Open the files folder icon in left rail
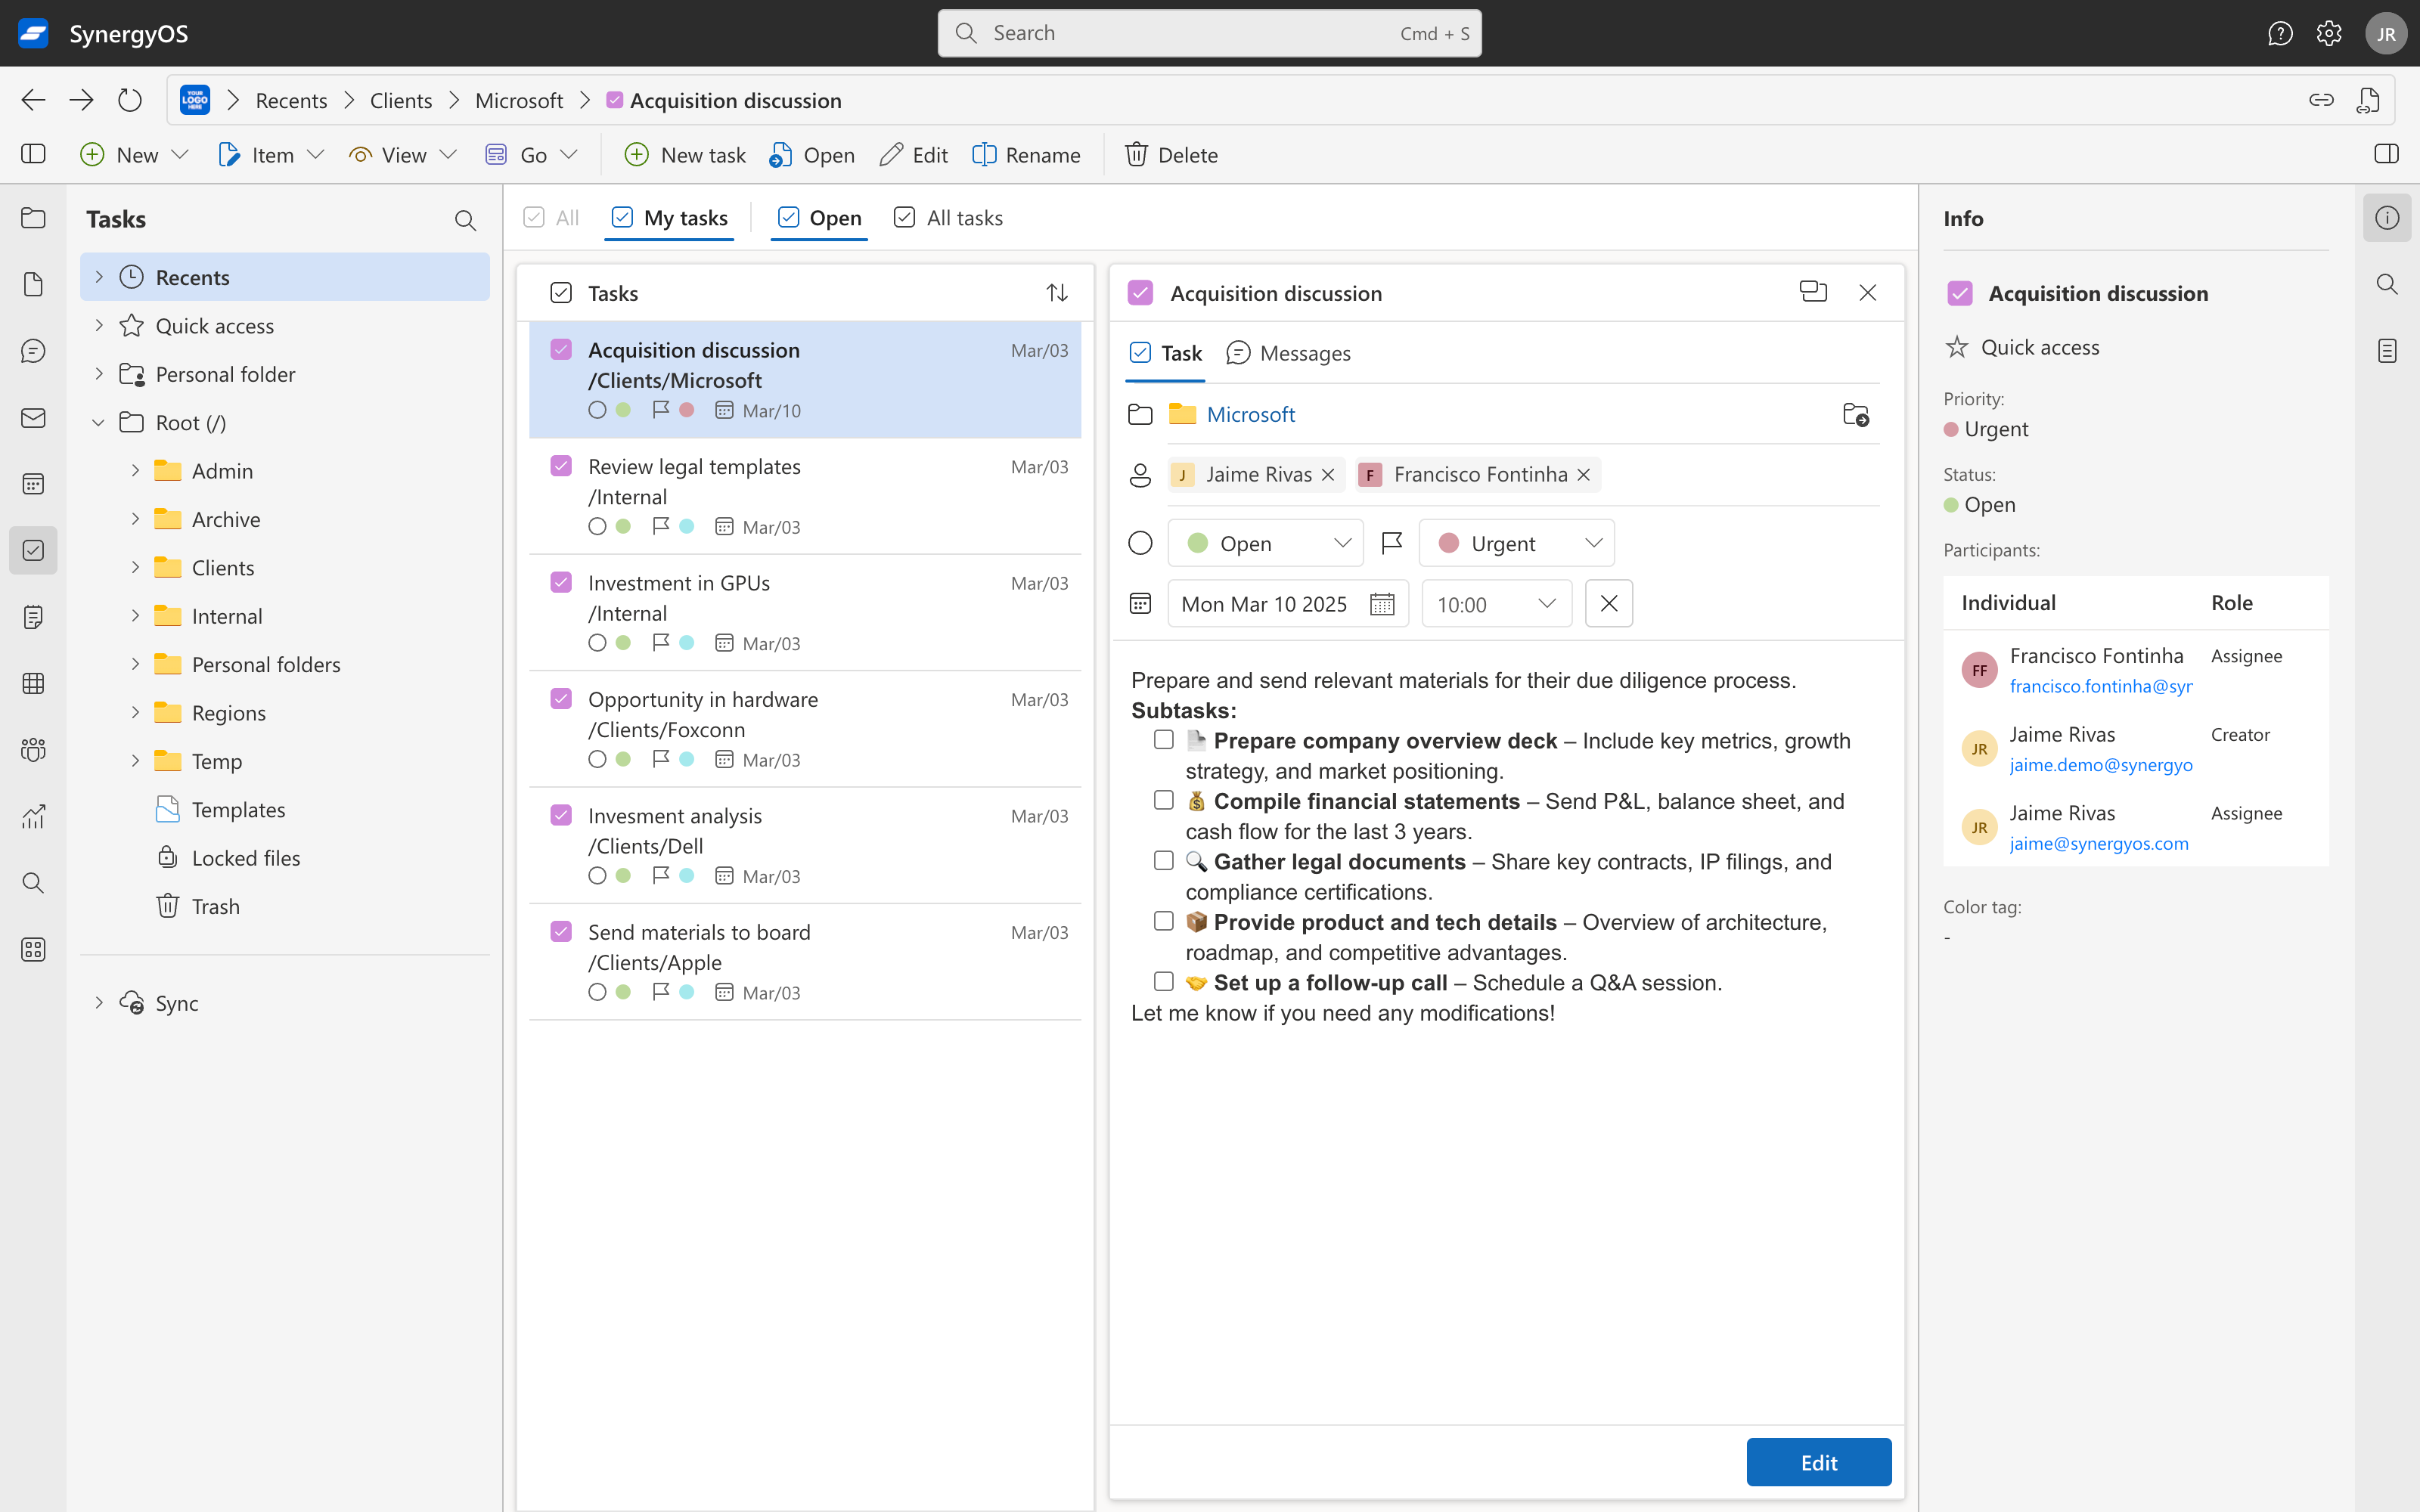Image resolution: width=2420 pixels, height=1512 pixels. click(33, 218)
